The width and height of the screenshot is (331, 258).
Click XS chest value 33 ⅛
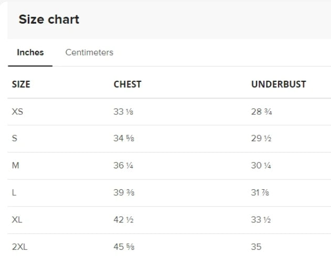(123, 112)
